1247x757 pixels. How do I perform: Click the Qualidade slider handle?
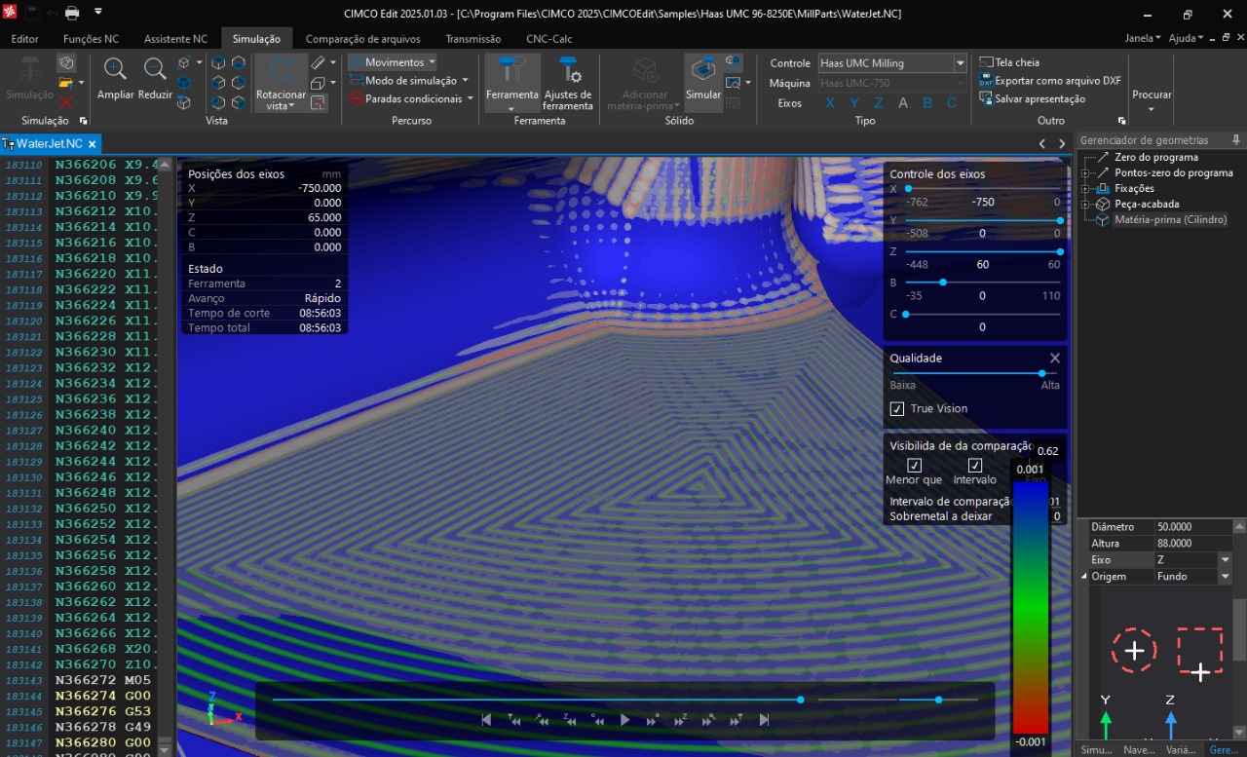pos(1042,373)
